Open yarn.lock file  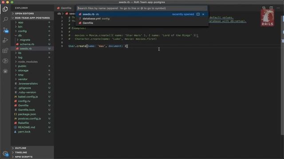(32, 132)
